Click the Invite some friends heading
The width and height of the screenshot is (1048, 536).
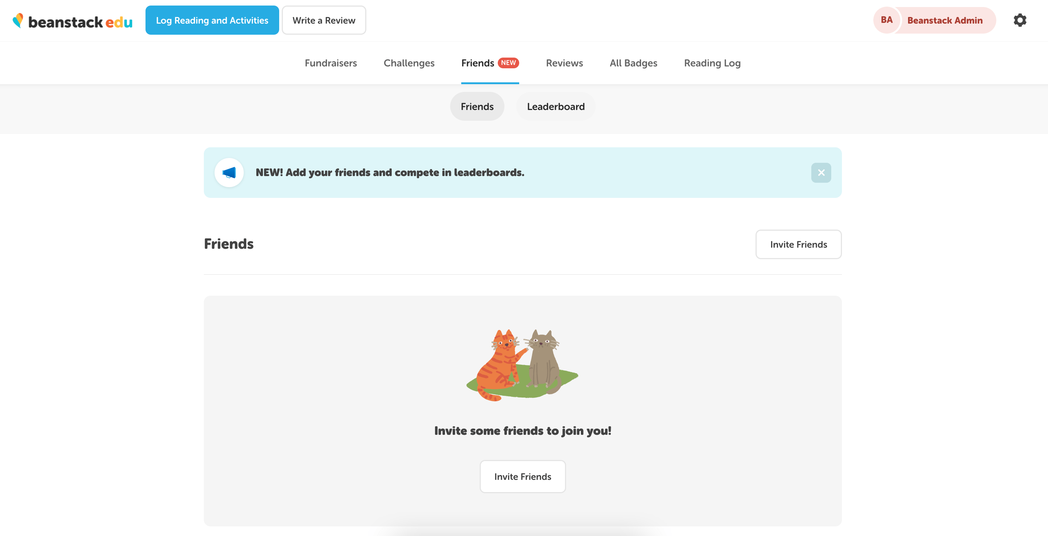(x=523, y=431)
